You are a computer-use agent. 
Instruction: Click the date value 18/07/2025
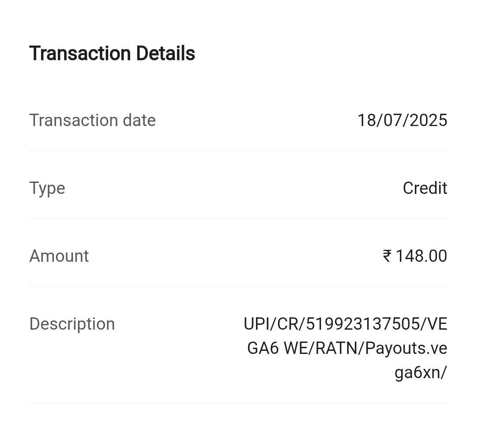402,120
